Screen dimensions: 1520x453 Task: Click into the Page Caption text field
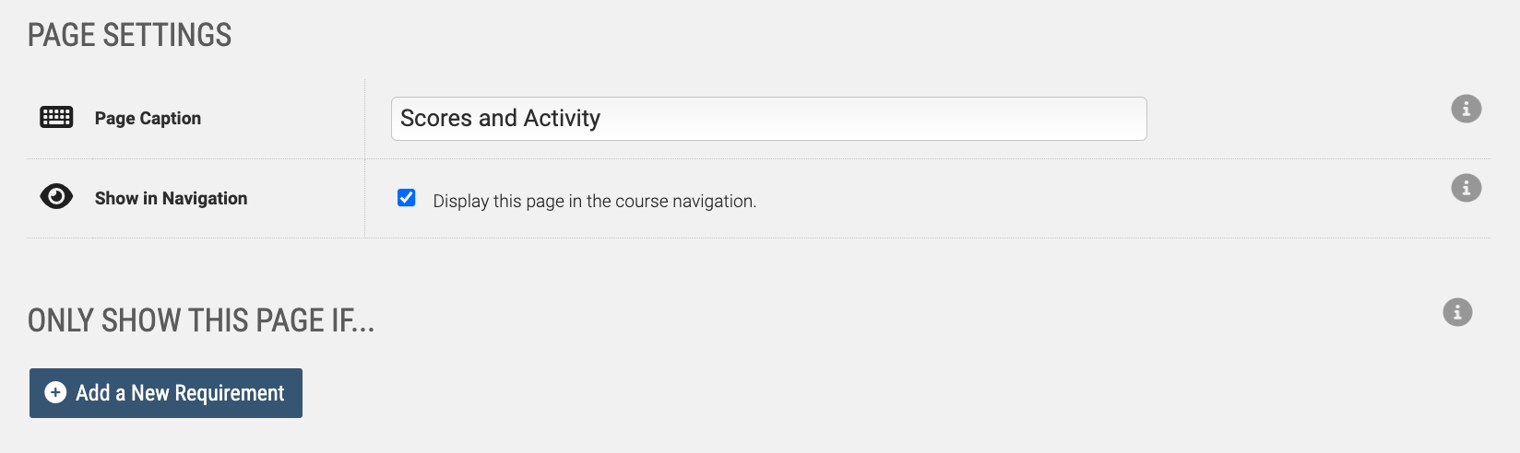768,119
